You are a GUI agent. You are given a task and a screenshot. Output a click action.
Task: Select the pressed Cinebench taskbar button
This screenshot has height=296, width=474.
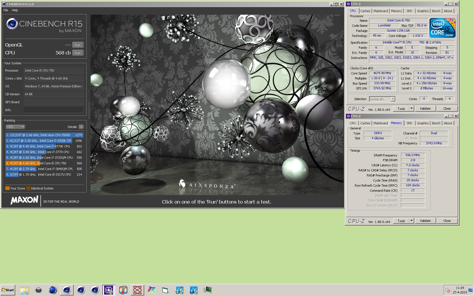[x=67, y=290]
